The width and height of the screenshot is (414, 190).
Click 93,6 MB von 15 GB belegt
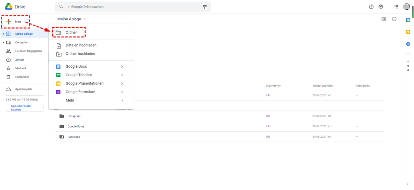point(22,99)
